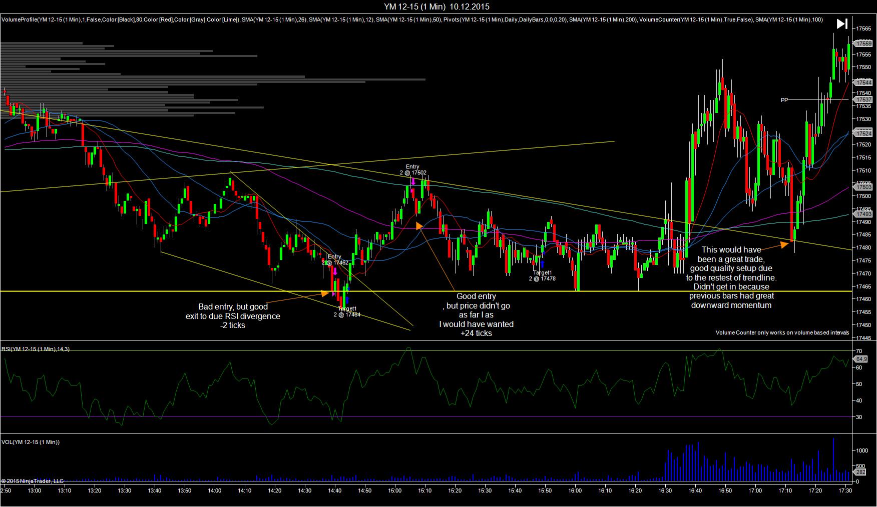This screenshot has width=877, height=507.
Task: Click the 2015 NinjaTrader, LLC copyright text
Action: [33, 481]
